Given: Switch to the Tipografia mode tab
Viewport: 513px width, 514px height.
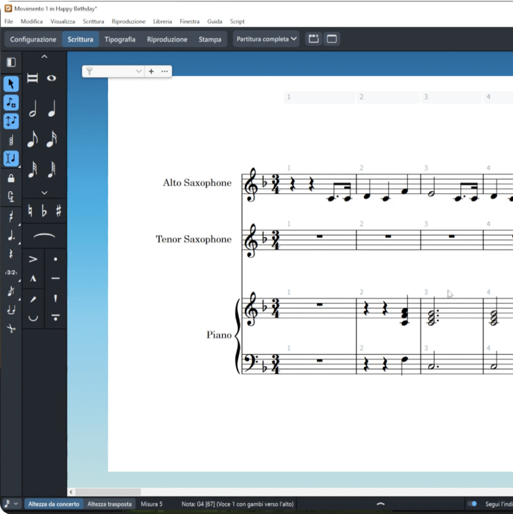Looking at the screenshot, I should coord(120,39).
